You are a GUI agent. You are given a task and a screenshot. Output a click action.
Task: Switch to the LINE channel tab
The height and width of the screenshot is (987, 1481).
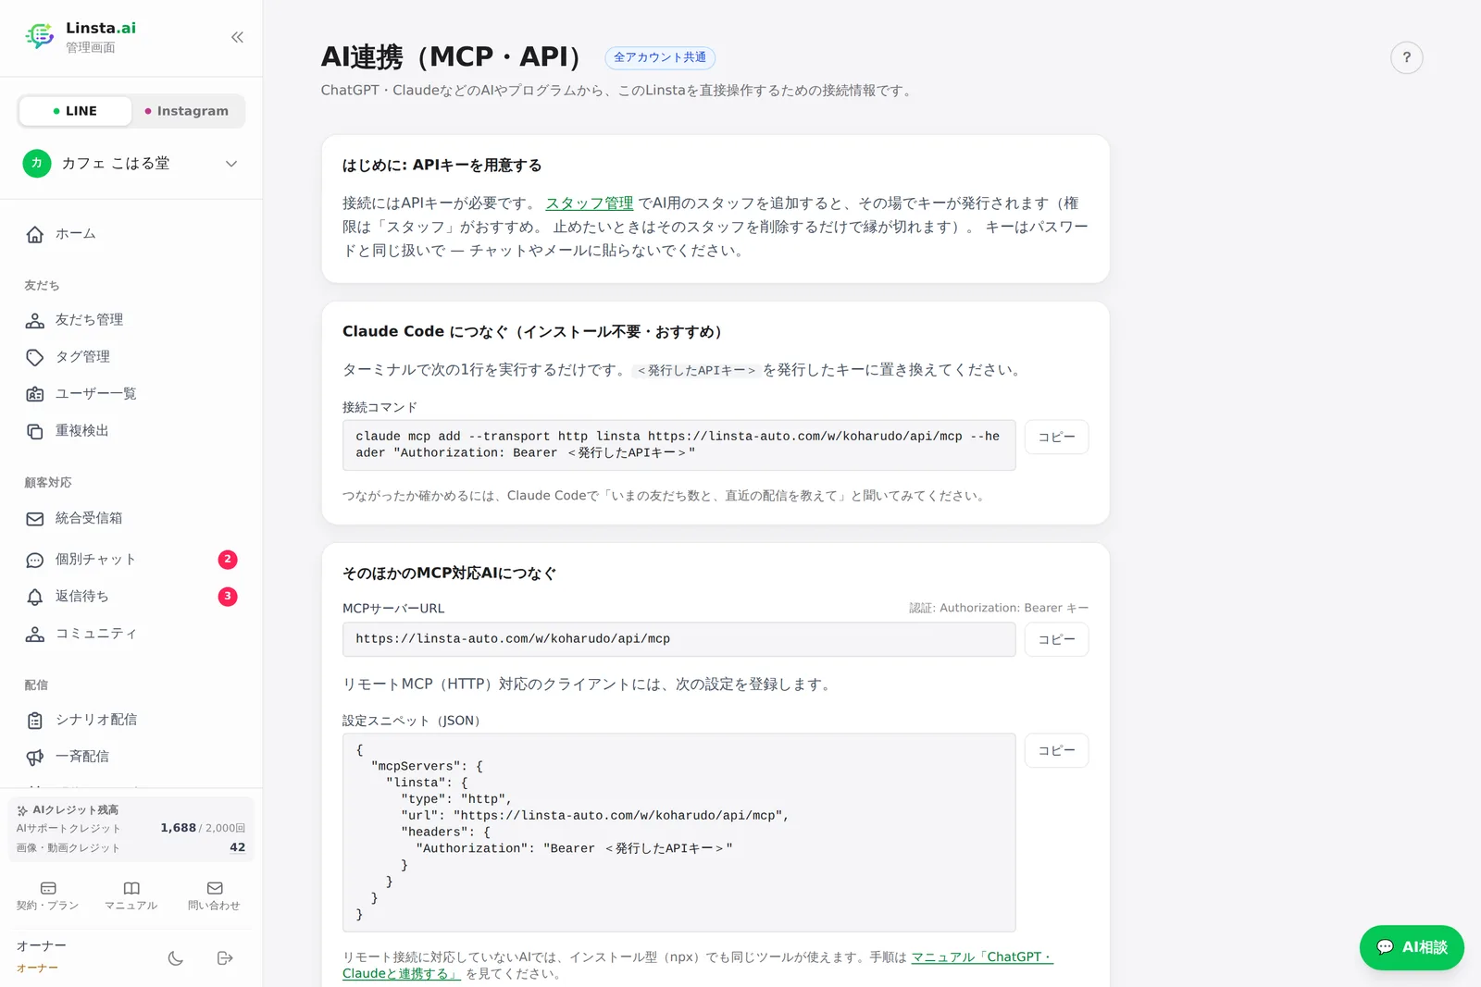click(x=75, y=111)
